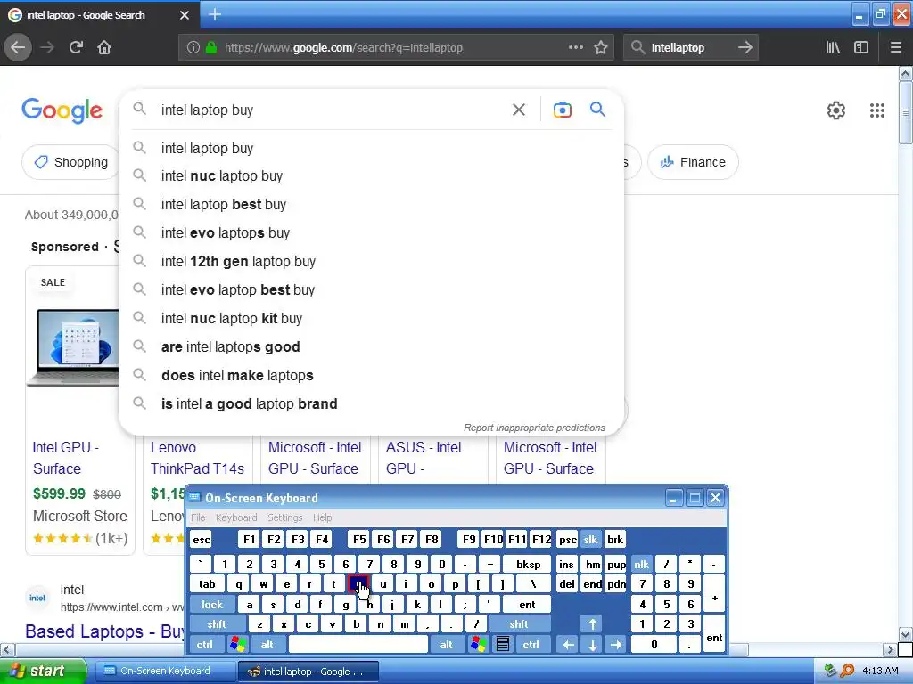Open 'Lenovo ThinkPad T14s' product link
Screen dimensions: 913x684
click(x=197, y=459)
